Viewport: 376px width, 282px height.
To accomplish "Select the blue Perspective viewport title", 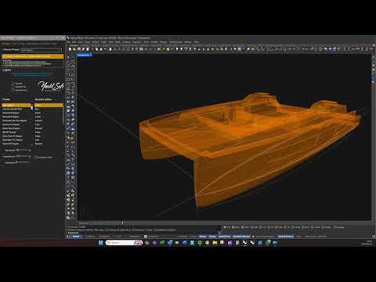I will (84, 55).
